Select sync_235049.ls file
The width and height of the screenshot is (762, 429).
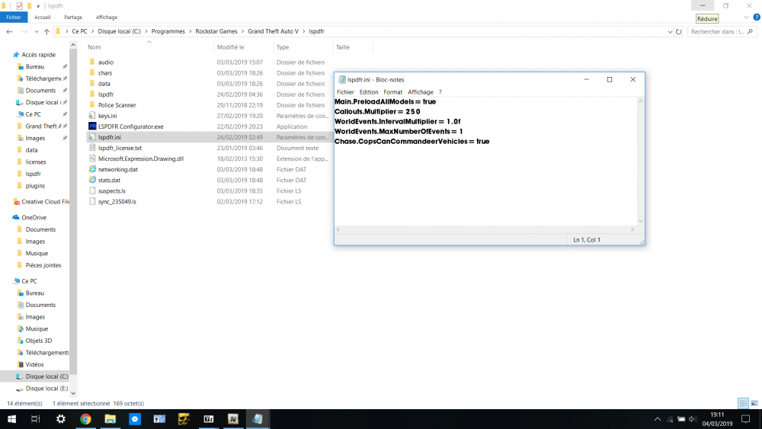117,201
